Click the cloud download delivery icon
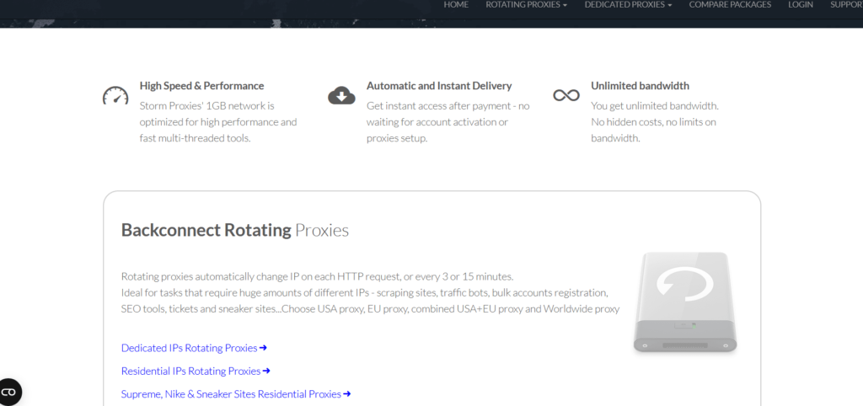This screenshot has width=863, height=406. (340, 95)
